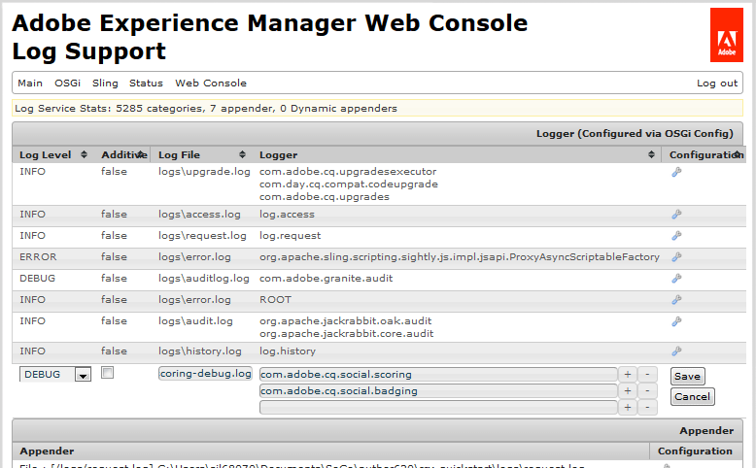This screenshot has height=468, width=756.
Task: Open configuration for log.history logger
Action: [x=676, y=351]
